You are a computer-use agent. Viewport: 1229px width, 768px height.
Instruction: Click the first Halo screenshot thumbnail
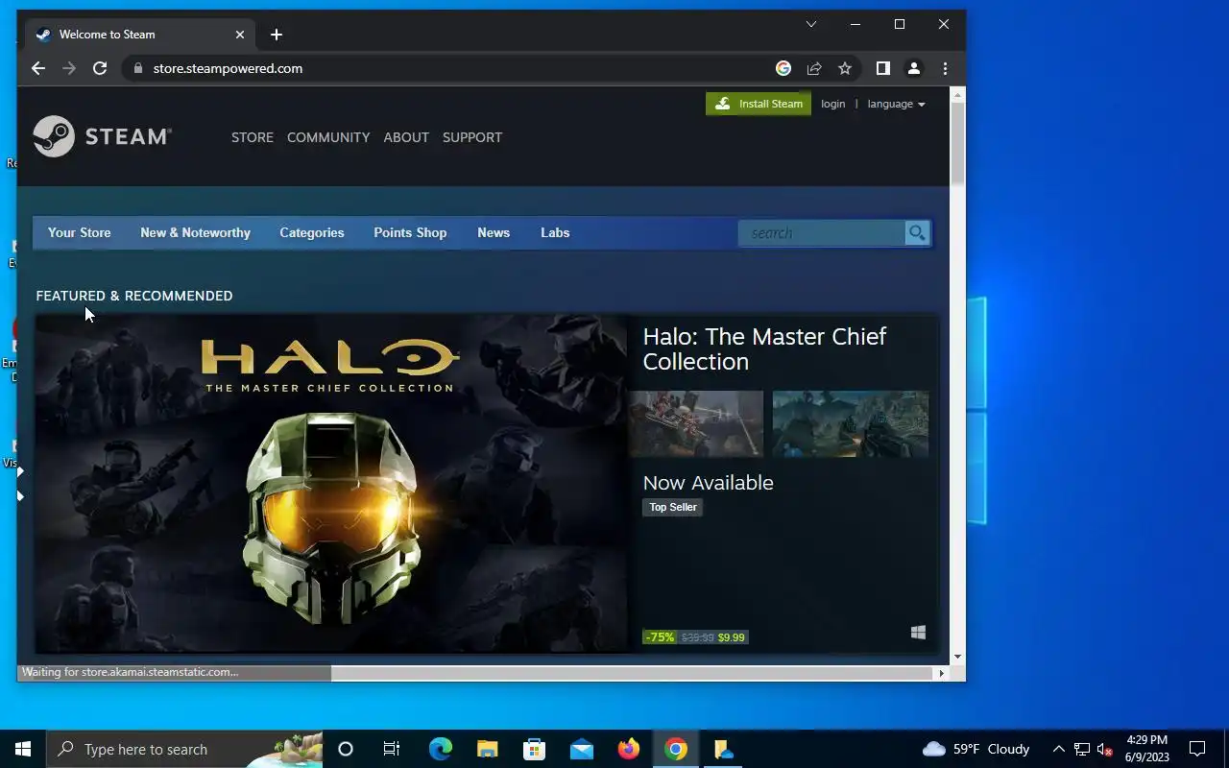coord(696,423)
